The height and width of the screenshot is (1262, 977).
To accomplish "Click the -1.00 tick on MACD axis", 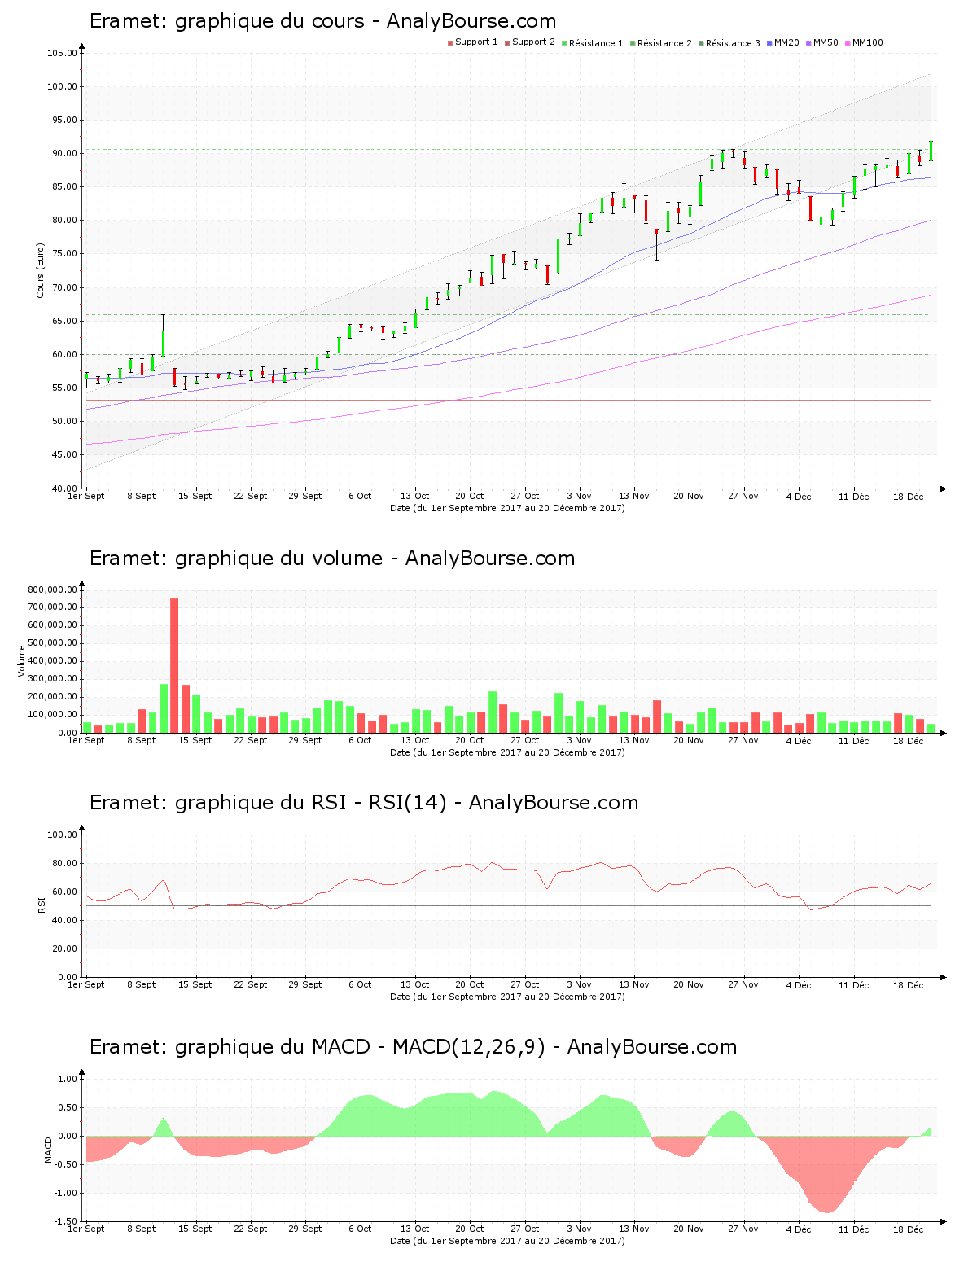I will pyautogui.click(x=66, y=1193).
